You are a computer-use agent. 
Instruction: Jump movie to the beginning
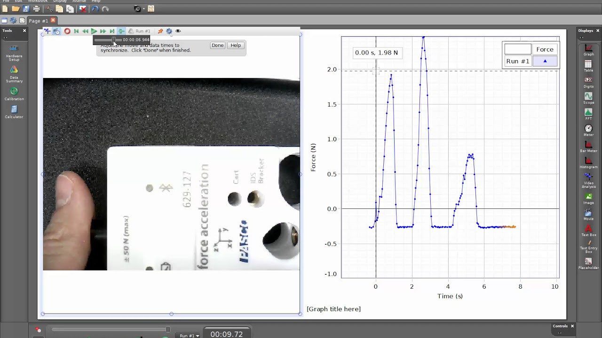coord(76,31)
